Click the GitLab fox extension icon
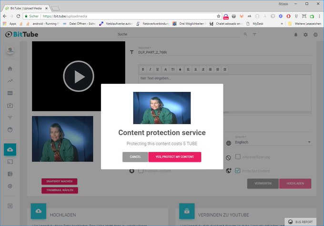 (x=242, y=16)
